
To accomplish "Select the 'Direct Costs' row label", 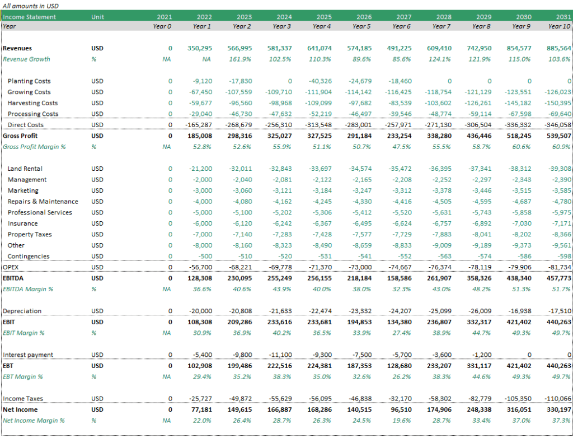I will pyautogui.click(x=25, y=125).
